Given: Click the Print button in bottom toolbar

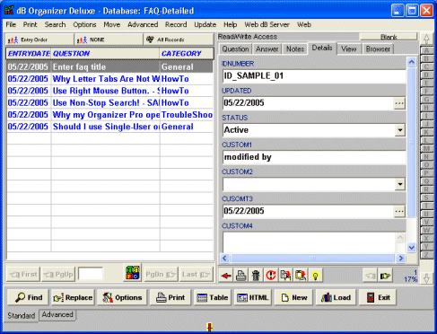Looking at the screenshot, I should click(x=170, y=297).
